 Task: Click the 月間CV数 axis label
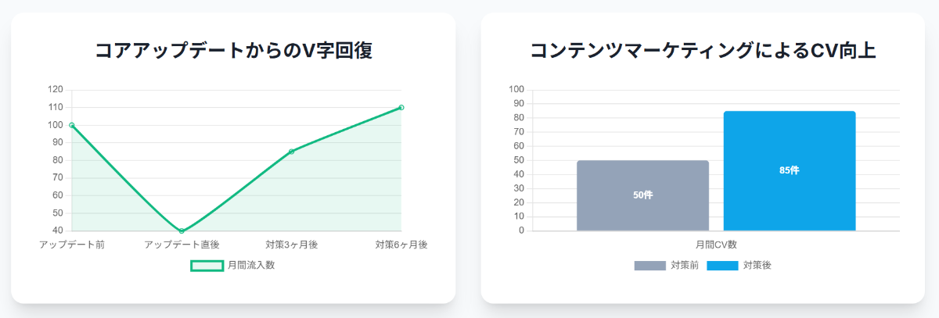716,245
